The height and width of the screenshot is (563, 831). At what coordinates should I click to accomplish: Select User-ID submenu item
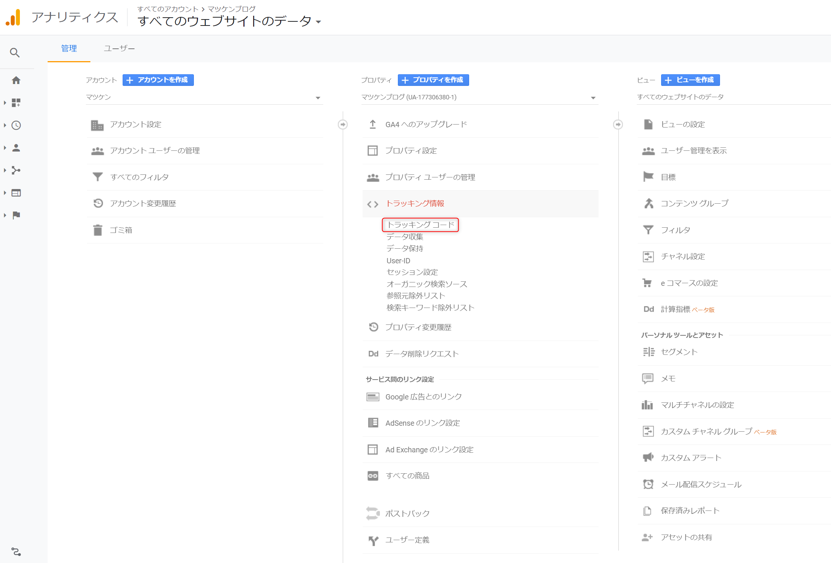pyautogui.click(x=398, y=261)
